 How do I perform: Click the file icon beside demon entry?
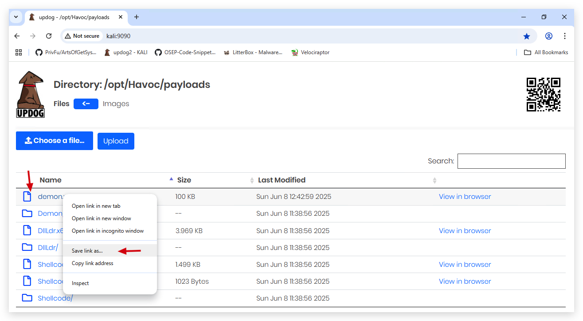point(27,197)
